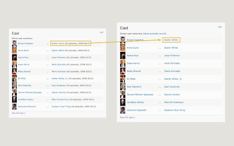Click See full cast in left panel
The image size is (234, 146).
[19, 113]
